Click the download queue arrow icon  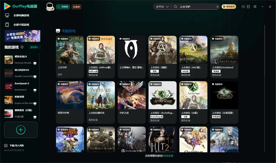[6, 145]
